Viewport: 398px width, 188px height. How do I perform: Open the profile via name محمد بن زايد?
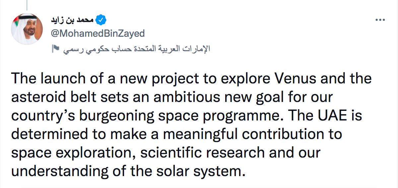pyautogui.click(x=72, y=21)
